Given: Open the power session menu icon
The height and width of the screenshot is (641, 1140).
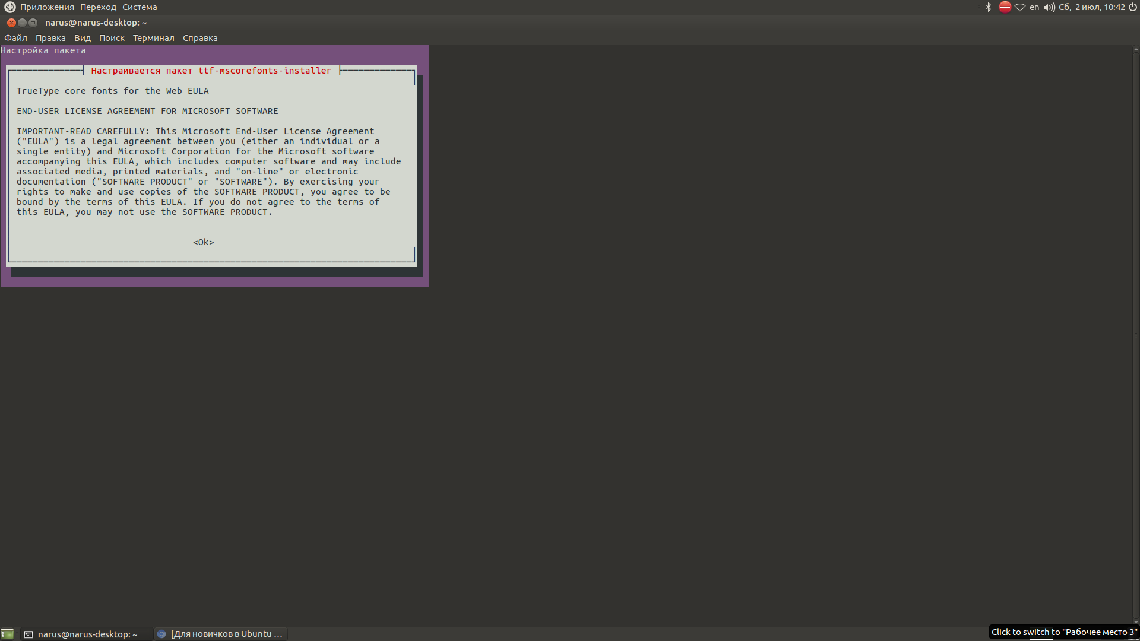Looking at the screenshot, I should click(1133, 7).
